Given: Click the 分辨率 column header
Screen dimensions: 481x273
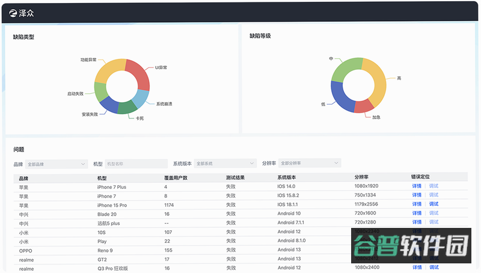Looking at the screenshot, I should point(361,177).
